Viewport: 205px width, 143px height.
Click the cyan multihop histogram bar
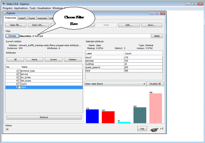click(x=124, y=122)
